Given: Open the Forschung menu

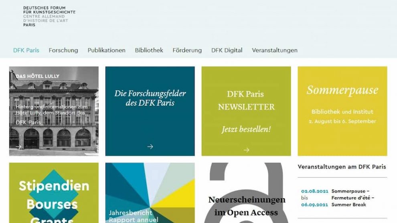Looking at the screenshot, I should (63, 51).
